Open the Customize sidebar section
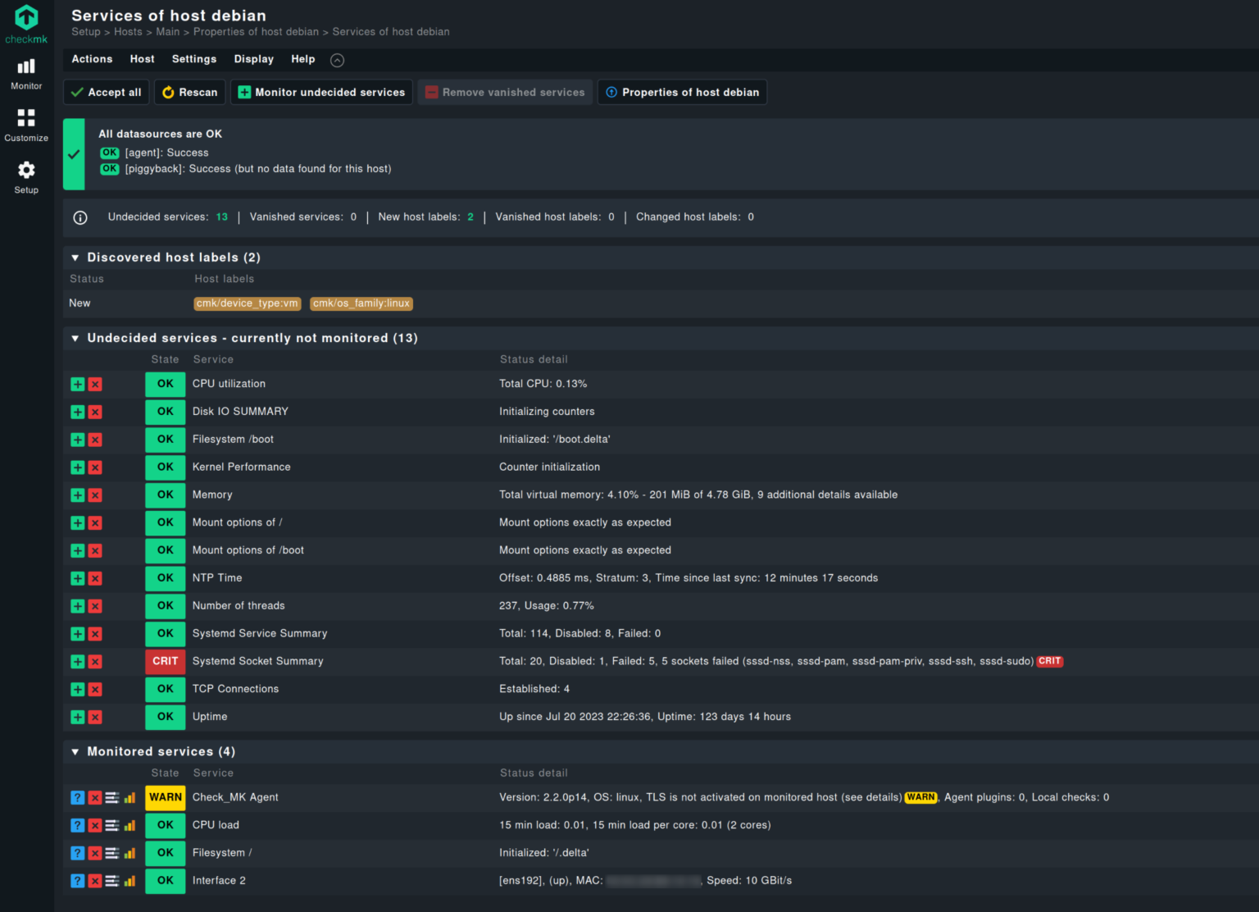Screen dimensions: 1259x912 point(26,125)
